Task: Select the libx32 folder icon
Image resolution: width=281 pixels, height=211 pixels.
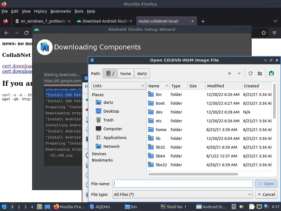Action: pos(151,165)
